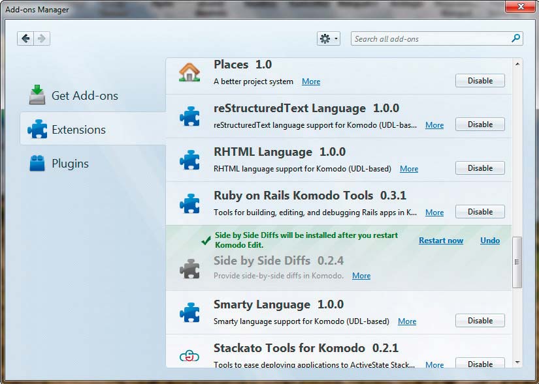Viewport: 539px width, 384px height.
Task: Click the scrollbar down arrow
Action: [517, 362]
